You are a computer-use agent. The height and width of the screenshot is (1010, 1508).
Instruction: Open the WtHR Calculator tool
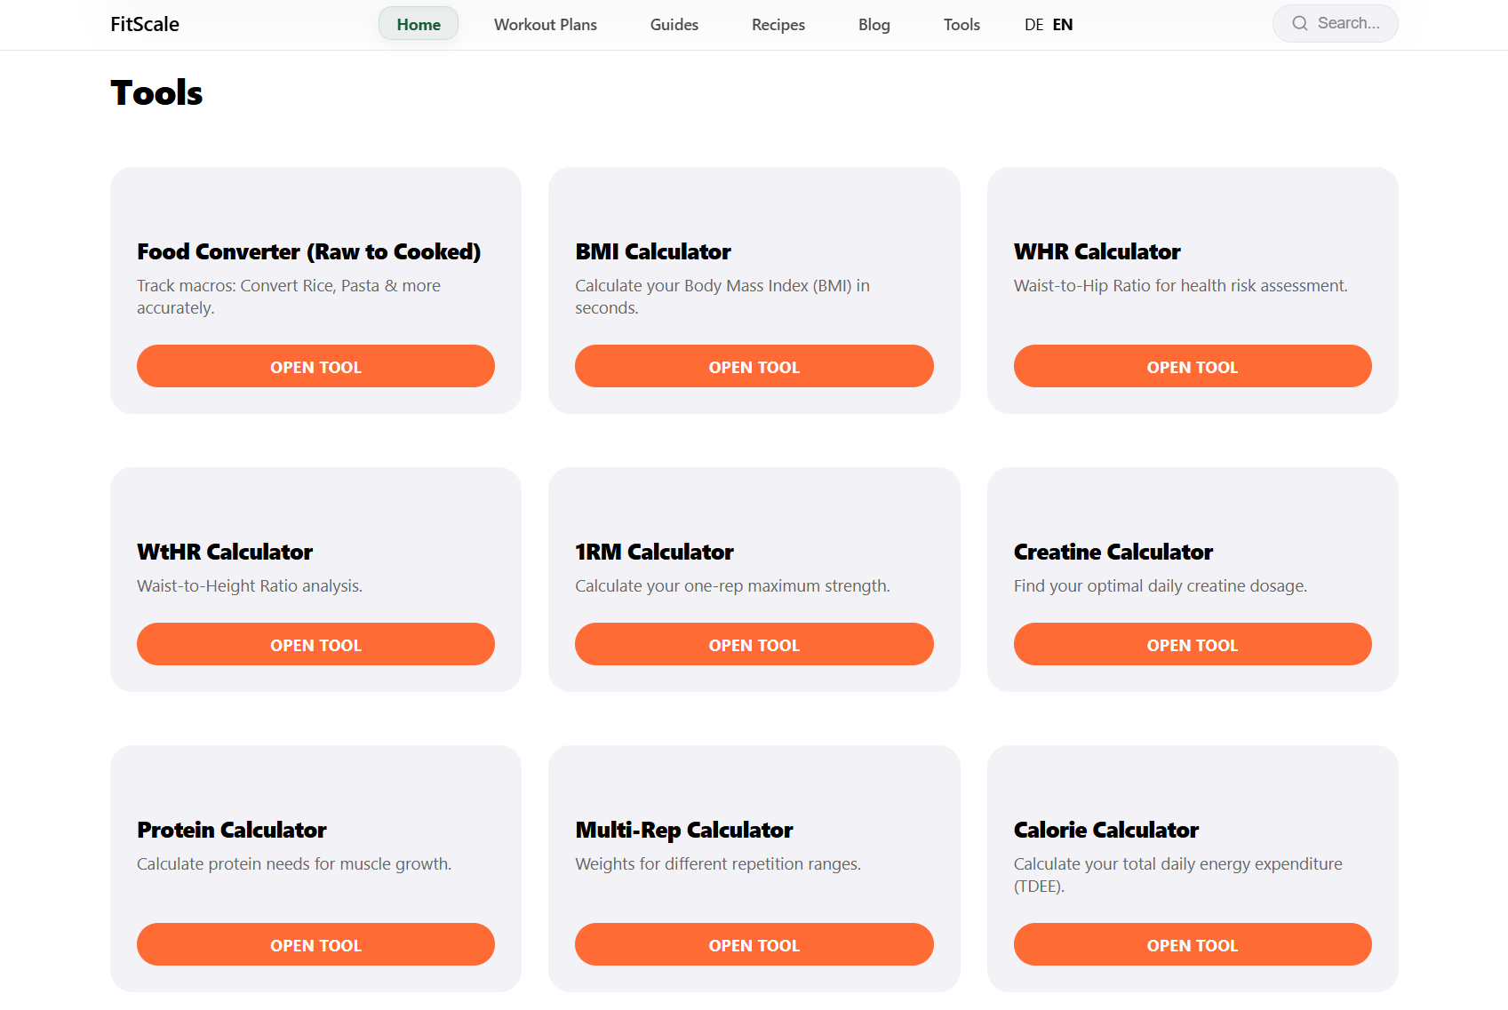(315, 644)
